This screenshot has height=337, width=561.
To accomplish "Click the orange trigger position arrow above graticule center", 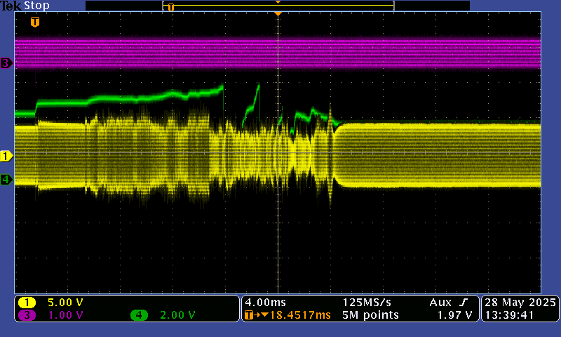I will pyautogui.click(x=278, y=14).
